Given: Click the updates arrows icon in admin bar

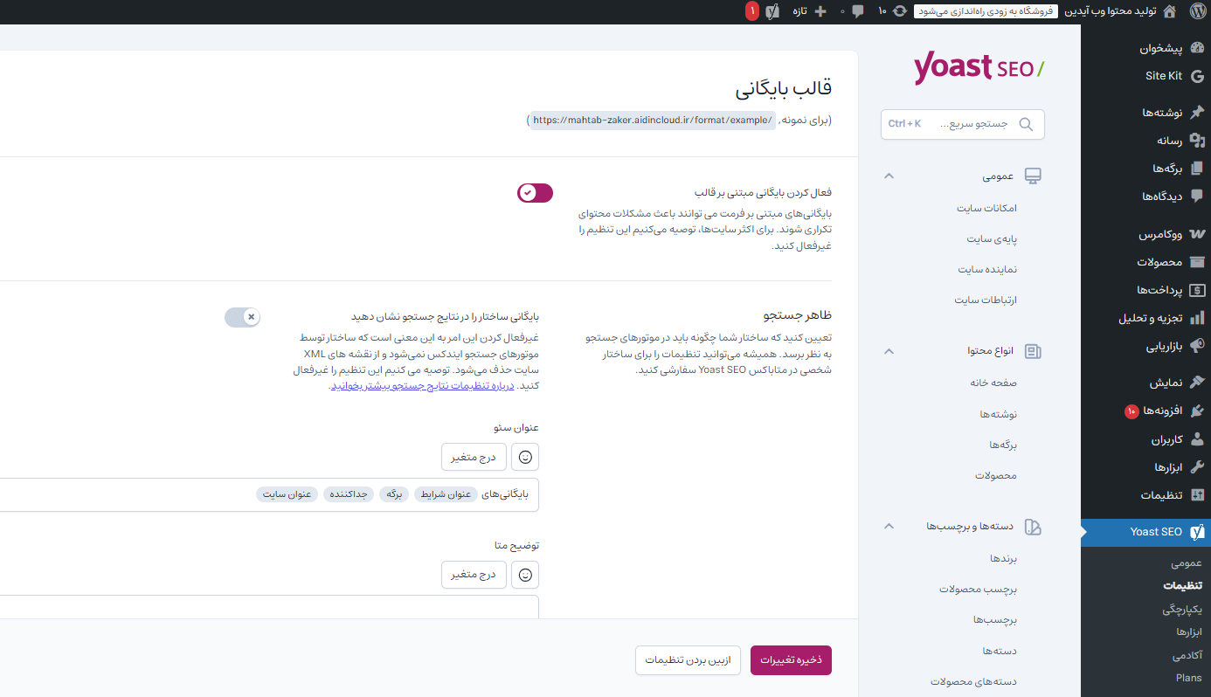Looking at the screenshot, I should click(899, 11).
